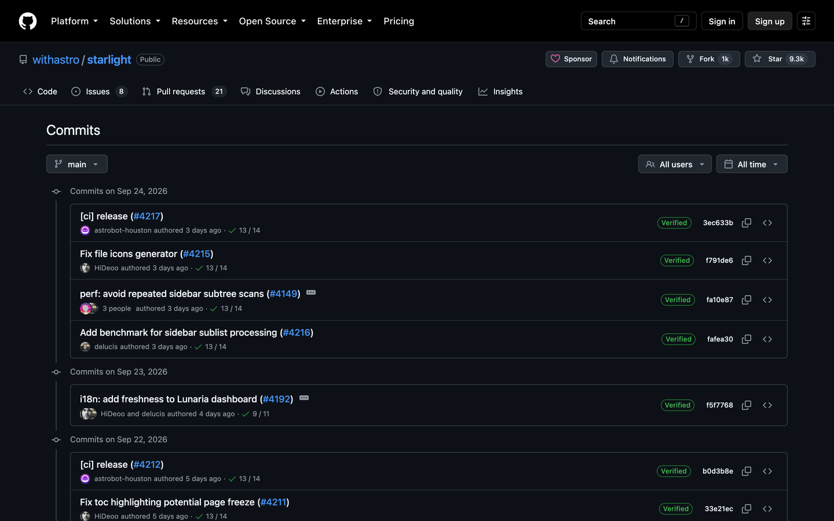Switch to the Pull requests tab
This screenshot has width=834, height=521.
(x=184, y=91)
